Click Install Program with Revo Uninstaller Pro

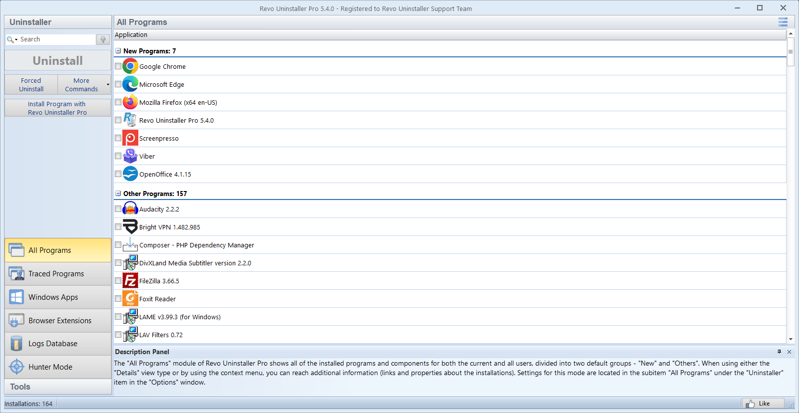pyautogui.click(x=57, y=108)
